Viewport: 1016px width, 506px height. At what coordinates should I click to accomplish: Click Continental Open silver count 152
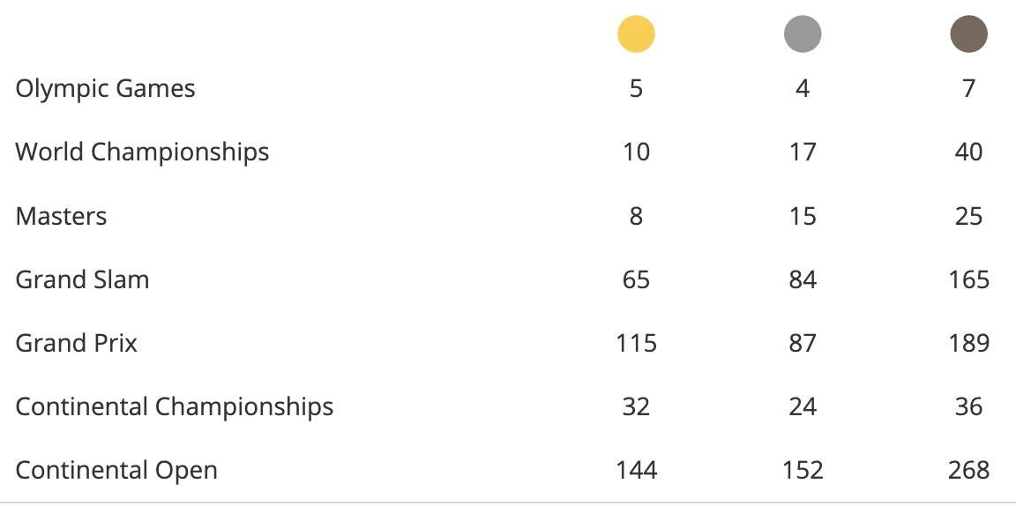coord(803,471)
